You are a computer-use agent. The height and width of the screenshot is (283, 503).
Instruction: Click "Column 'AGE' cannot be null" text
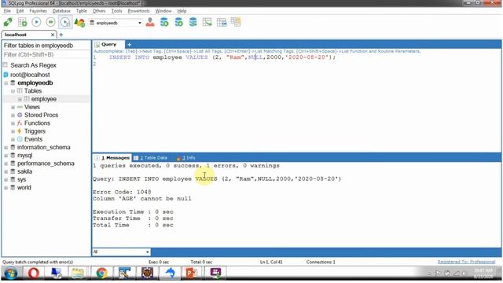142,199
